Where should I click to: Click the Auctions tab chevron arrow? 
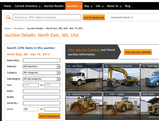pyautogui.click(x=80, y=6)
